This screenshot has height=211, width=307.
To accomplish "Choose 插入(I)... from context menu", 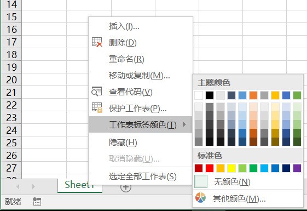I will pos(141,26).
